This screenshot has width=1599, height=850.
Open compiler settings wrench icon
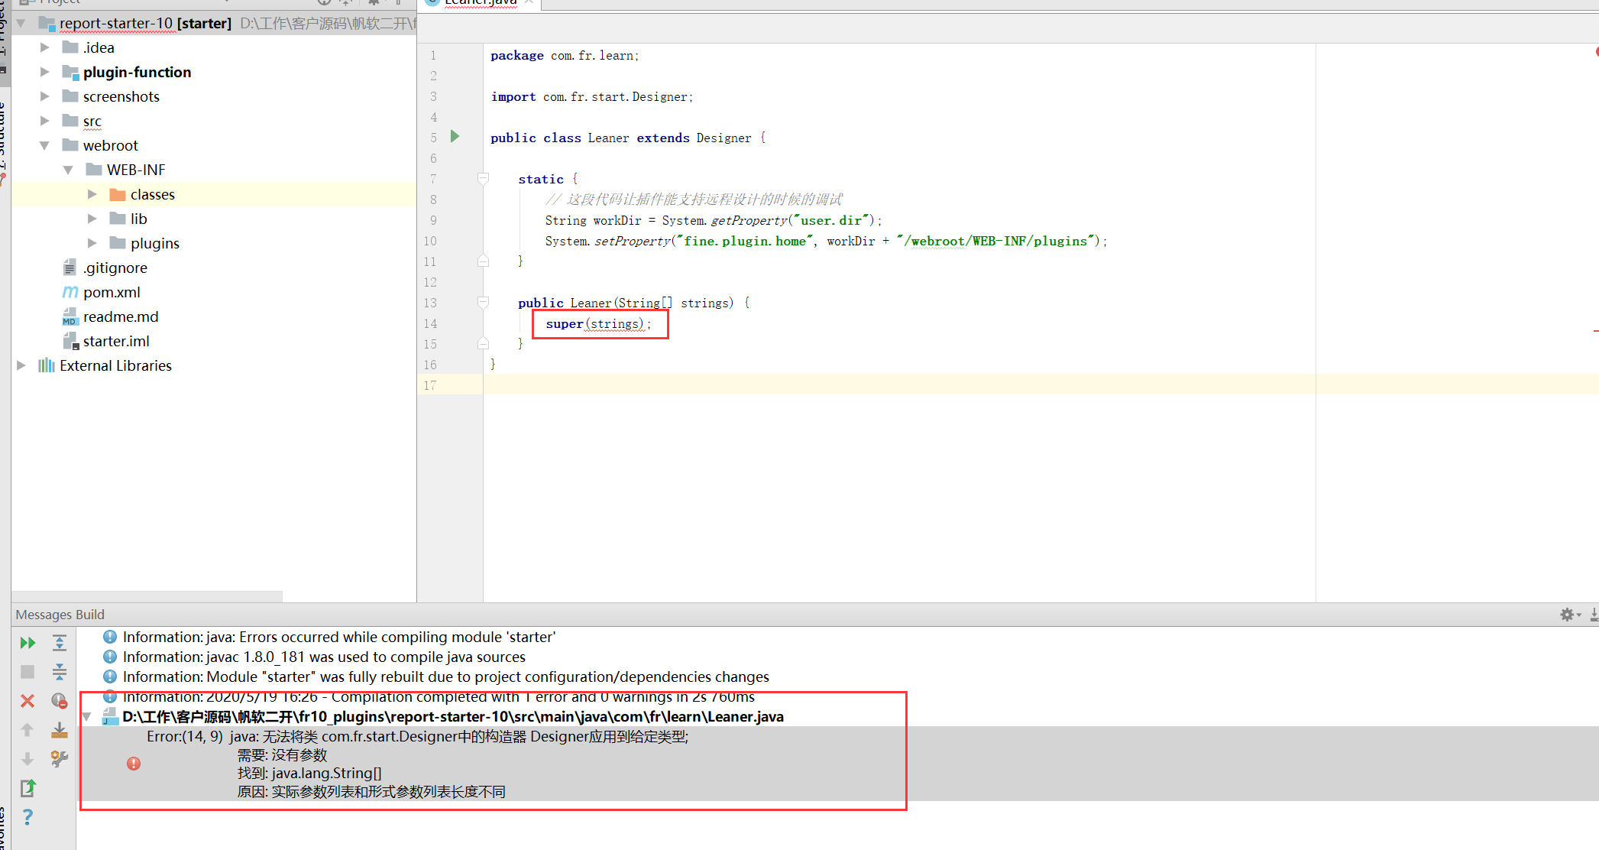click(60, 759)
